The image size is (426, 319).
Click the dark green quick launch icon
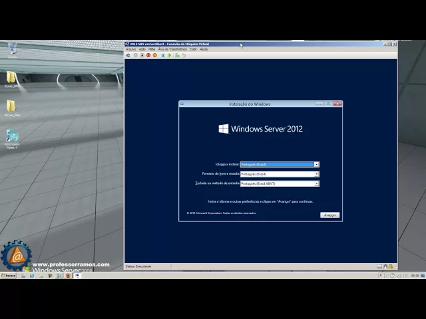(x=50, y=276)
